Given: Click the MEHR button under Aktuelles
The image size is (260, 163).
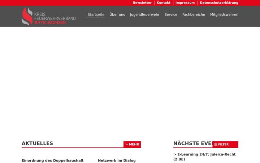Looking at the screenshot, I should click(x=132, y=145).
